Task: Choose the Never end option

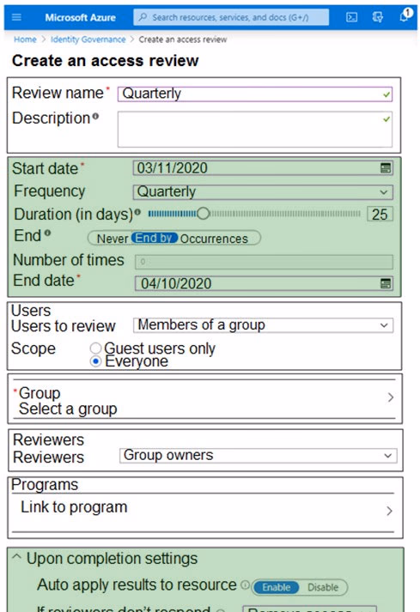Action: click(113, 239)
